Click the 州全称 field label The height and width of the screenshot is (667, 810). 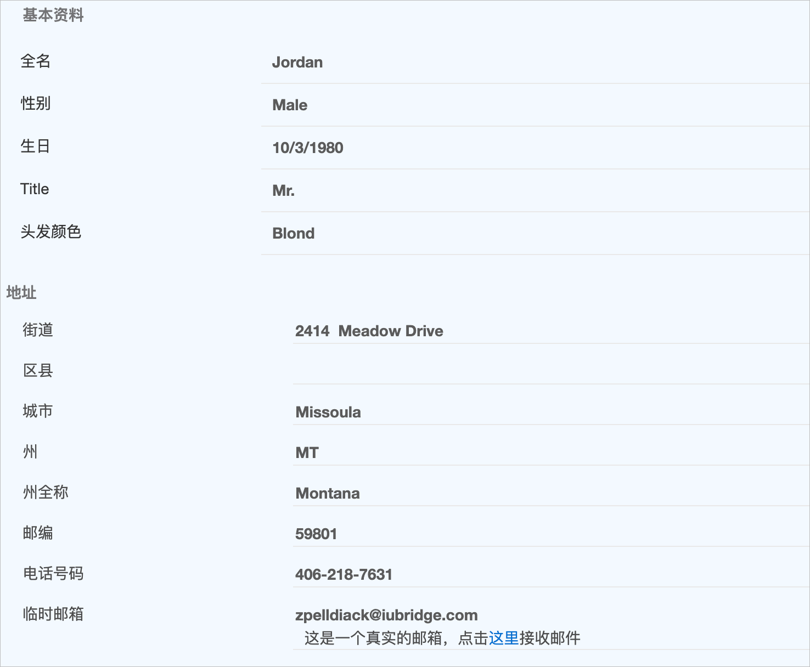click(46, 492)
